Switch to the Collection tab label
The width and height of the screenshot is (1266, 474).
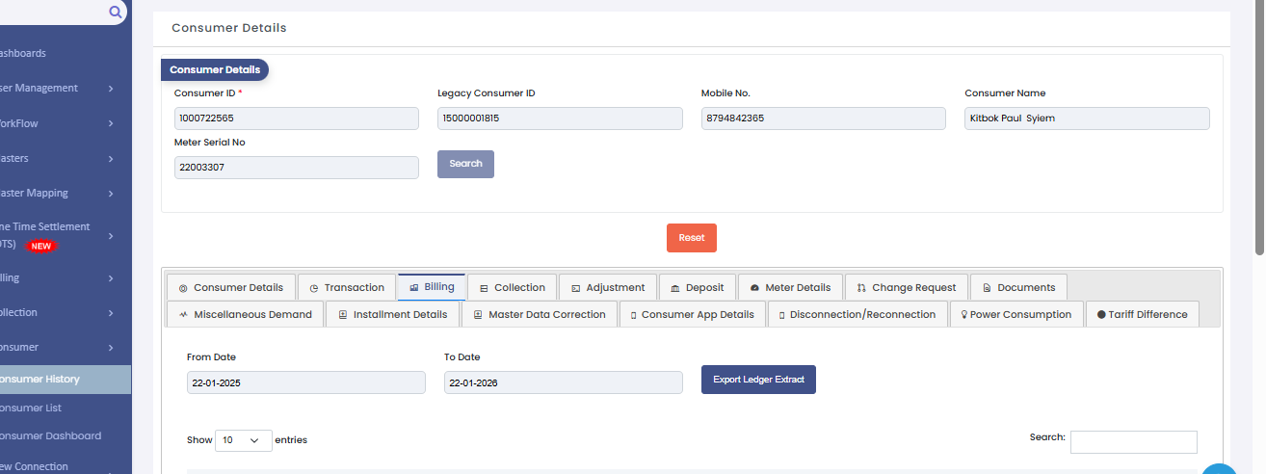(x=520, y=287)
